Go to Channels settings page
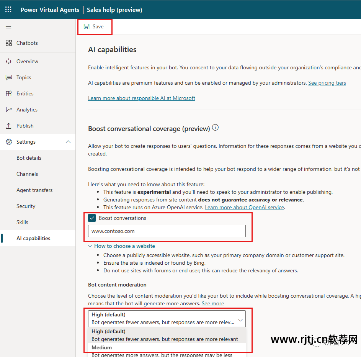 point(27,174)
